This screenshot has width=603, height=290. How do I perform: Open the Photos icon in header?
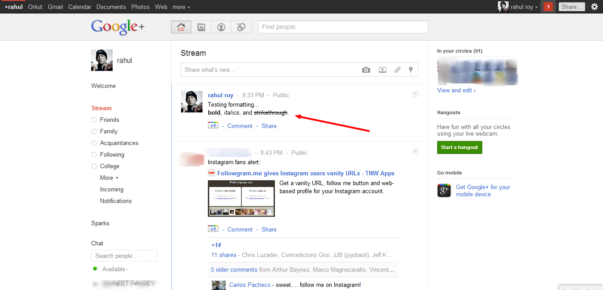click(x=201, y=27)
